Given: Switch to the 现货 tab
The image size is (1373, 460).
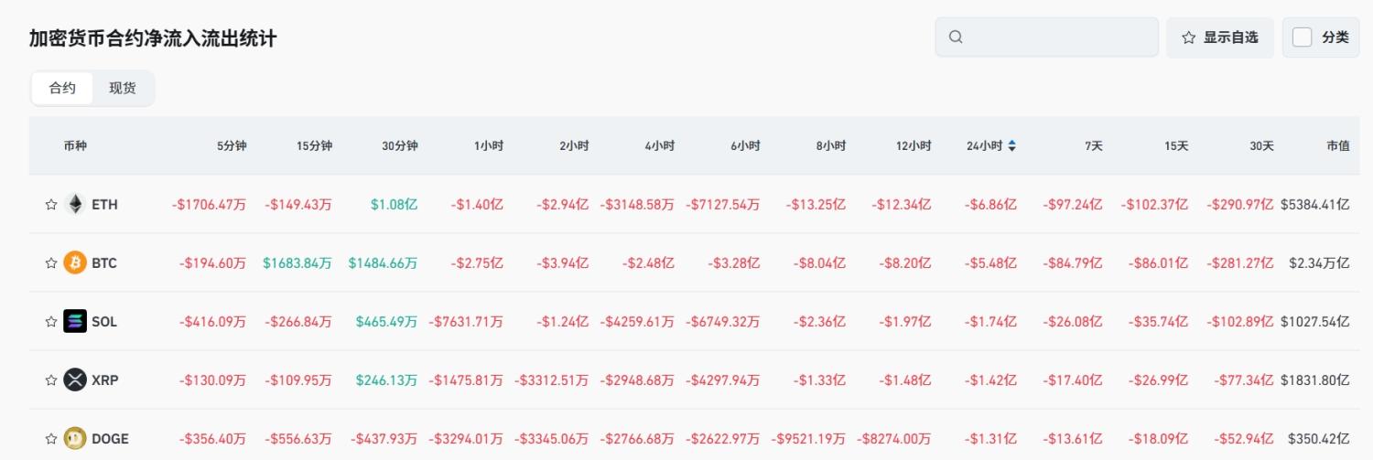Looking at the screenshot, I should coord(123,89).
